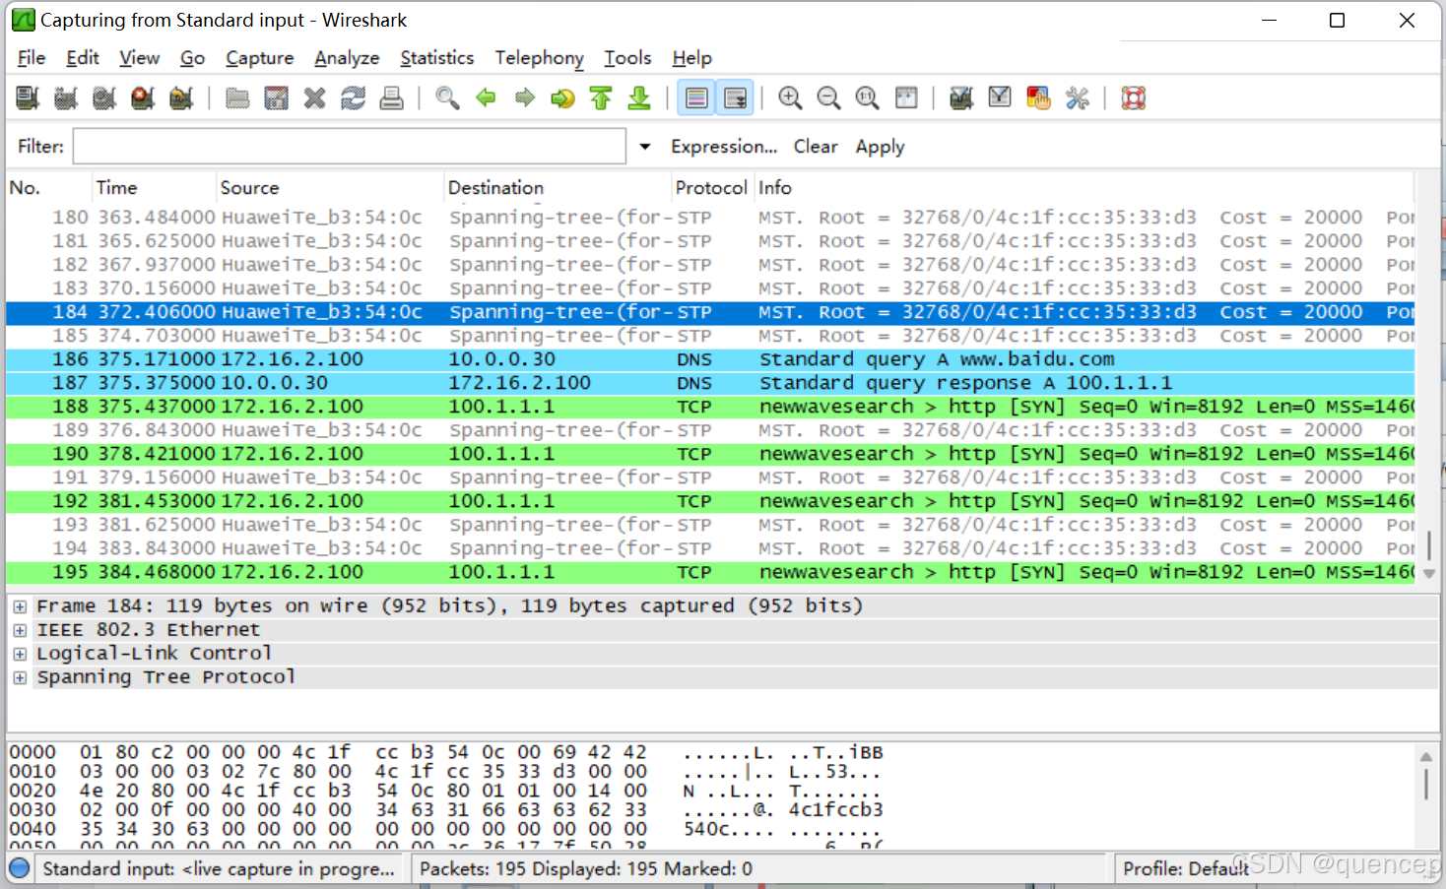
Task: Zoom out the packet text
Action: click(828, 97)
